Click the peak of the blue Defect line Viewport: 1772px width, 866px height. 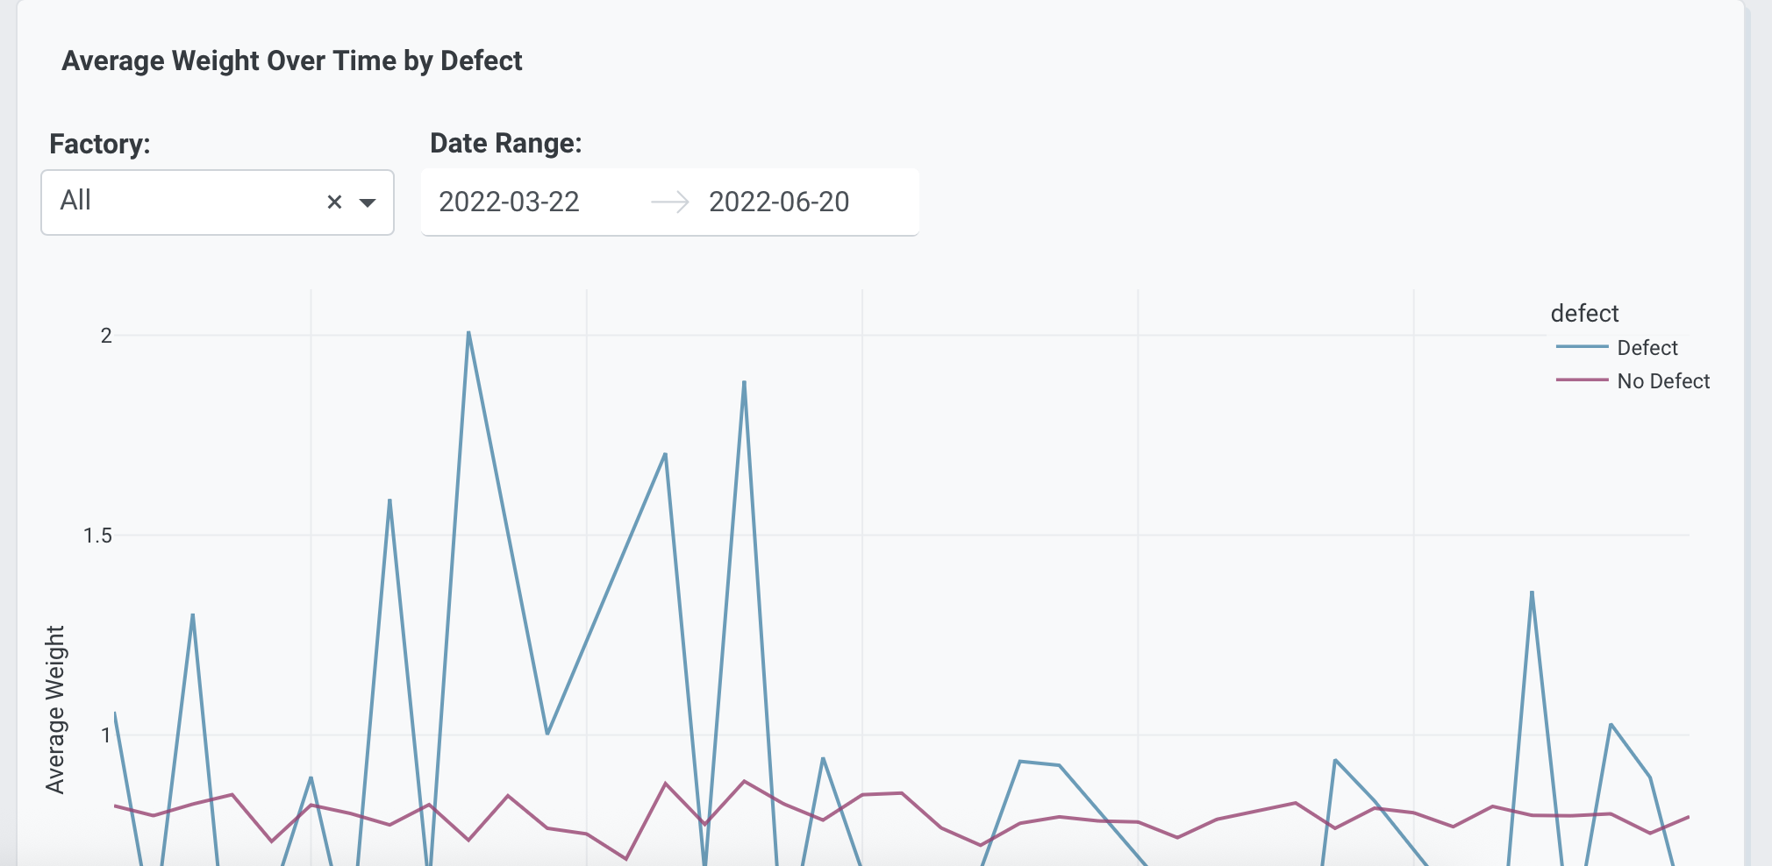(468, 333)
